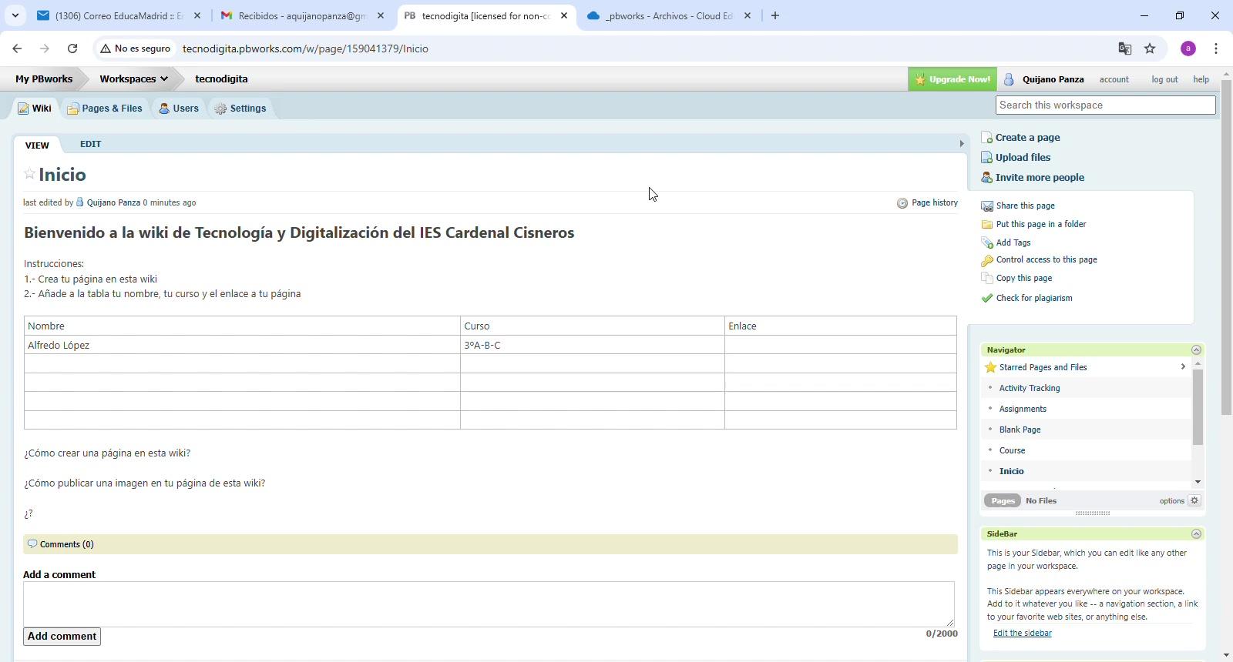Open Course page in Navigator

click(1013, 451)
